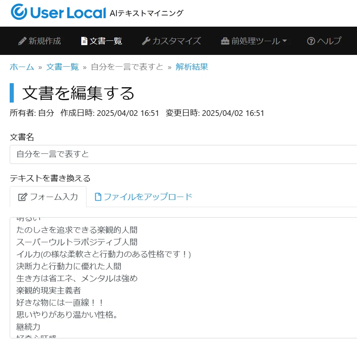Image resolution: width=357 pixels, height=344 pixels.
Task: Open カスタマイズ in the navigation bar
Action: [x=171, y=41]
